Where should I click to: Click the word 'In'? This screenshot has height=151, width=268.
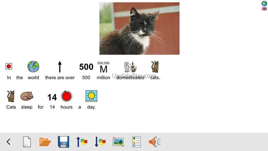pyautogui.click(x=9, y=78)
